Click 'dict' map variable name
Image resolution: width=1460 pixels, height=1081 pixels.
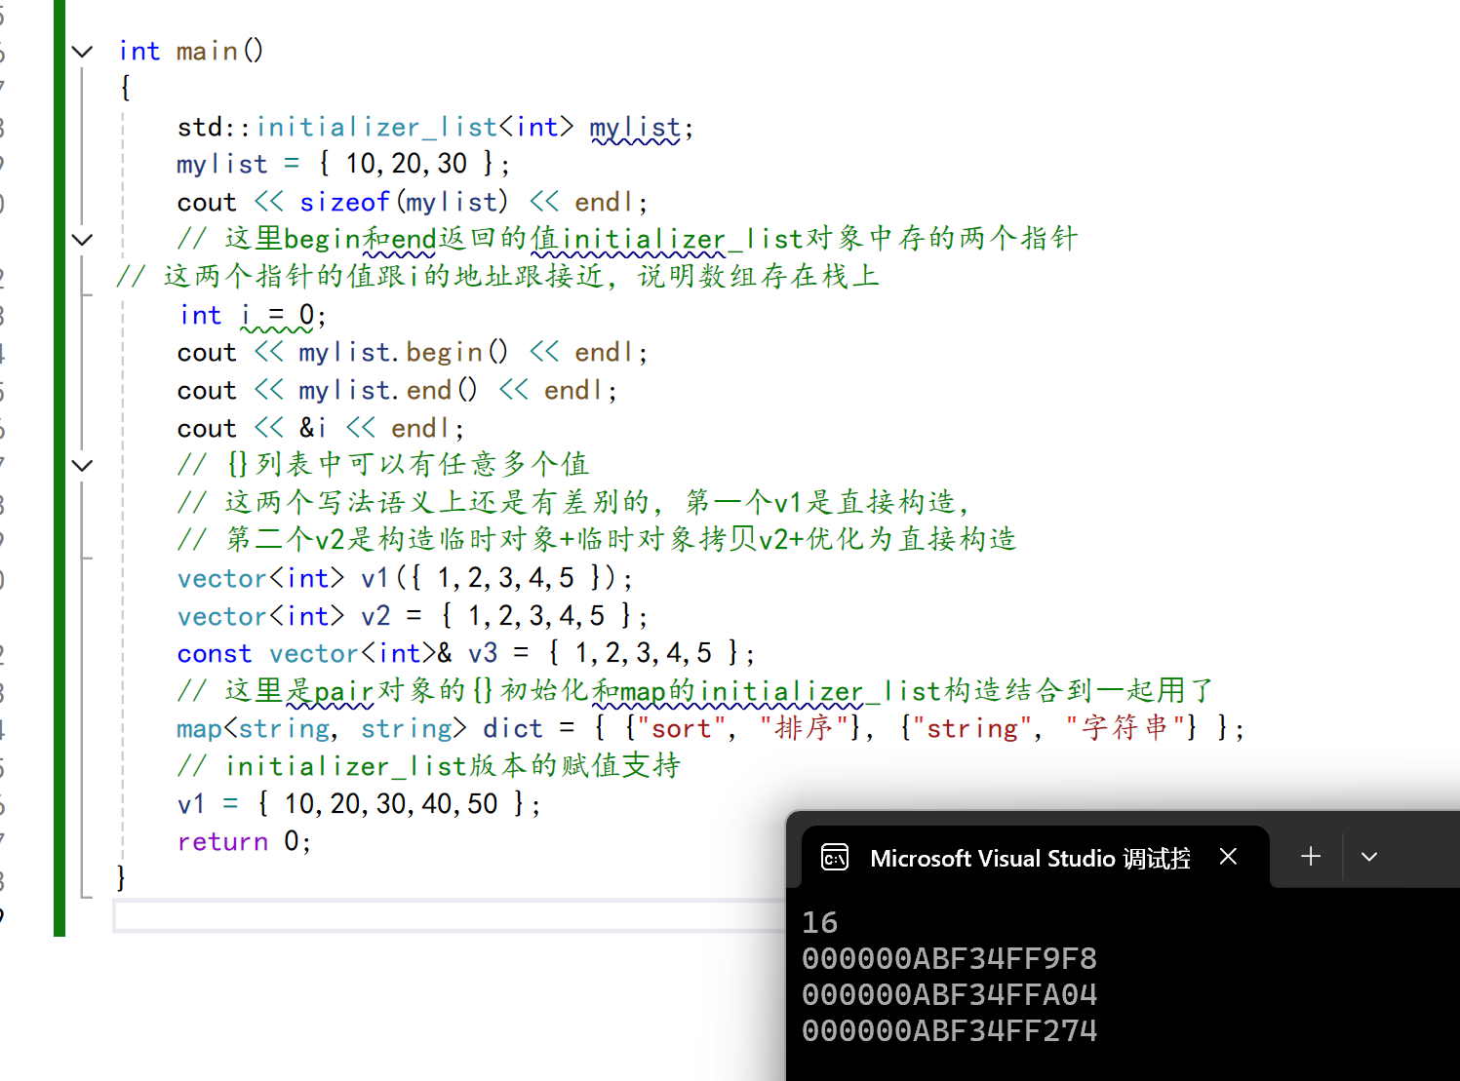click(x=512, y=728)
